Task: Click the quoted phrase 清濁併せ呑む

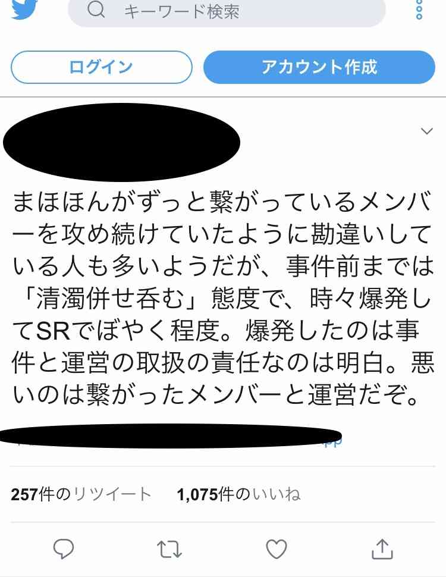Action: 109,299
